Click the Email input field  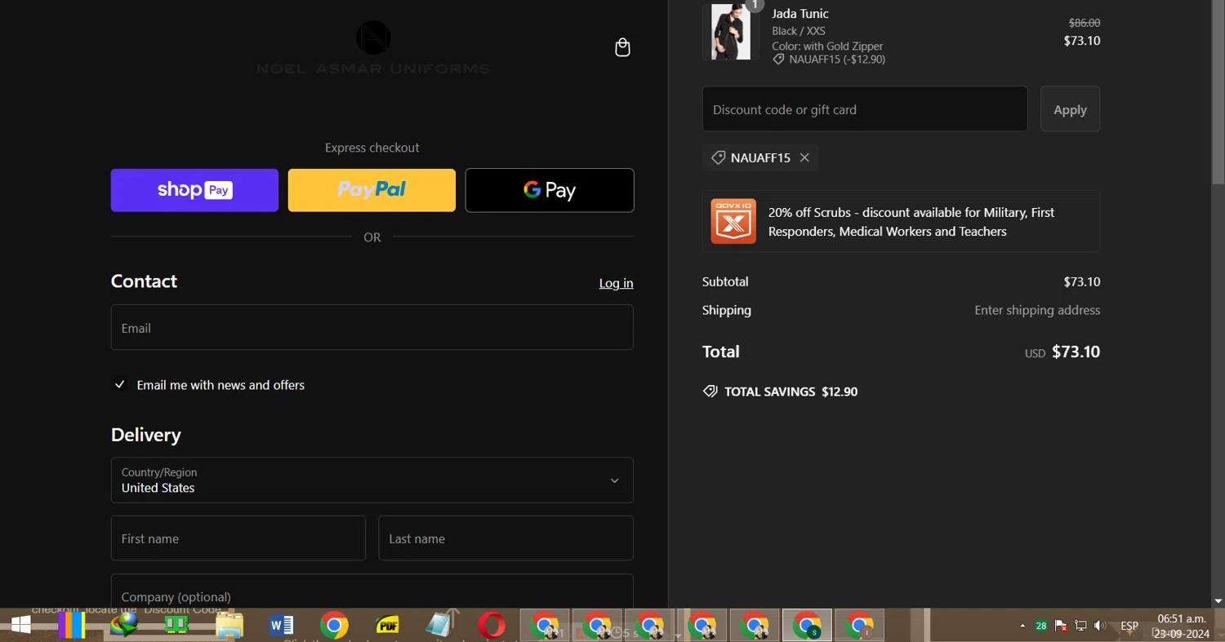click(x=372, y=328)
